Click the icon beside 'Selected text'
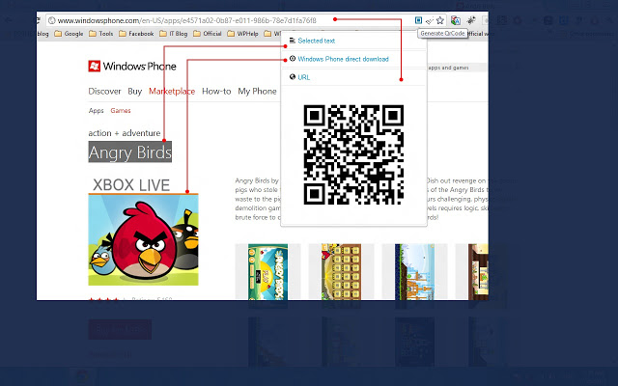Image resolution: width=618 pixels, height=386 pixels. coord(292,41)
